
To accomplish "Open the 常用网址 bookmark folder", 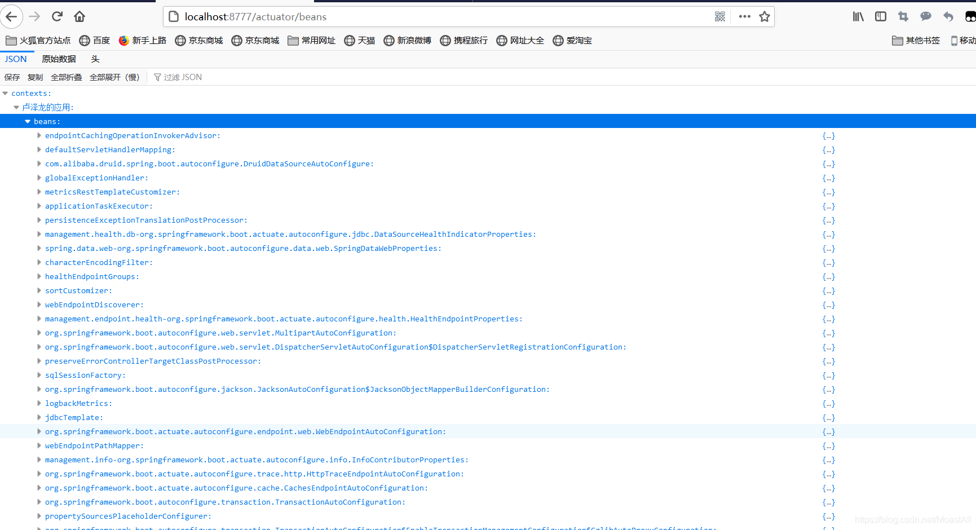I will 312,40.
